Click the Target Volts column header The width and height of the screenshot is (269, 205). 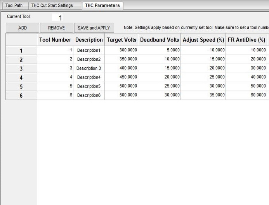pyautogui.click(x=121, y=40)
